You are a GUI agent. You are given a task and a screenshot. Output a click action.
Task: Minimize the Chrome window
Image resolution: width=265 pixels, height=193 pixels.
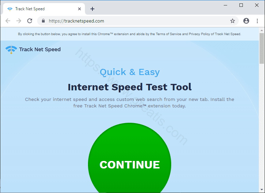point(225,5)
